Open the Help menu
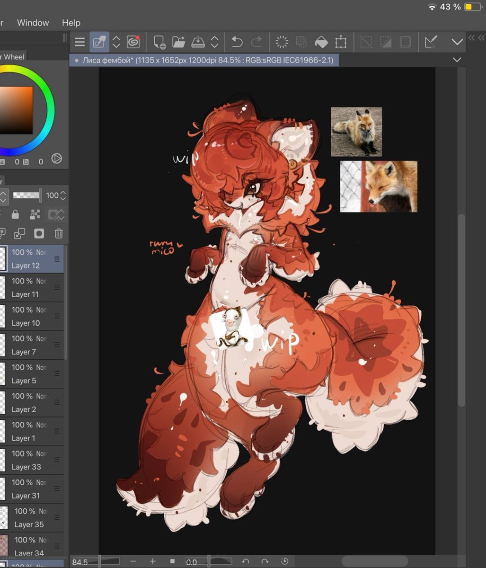The image size is (486, 568). pos(71,23)
